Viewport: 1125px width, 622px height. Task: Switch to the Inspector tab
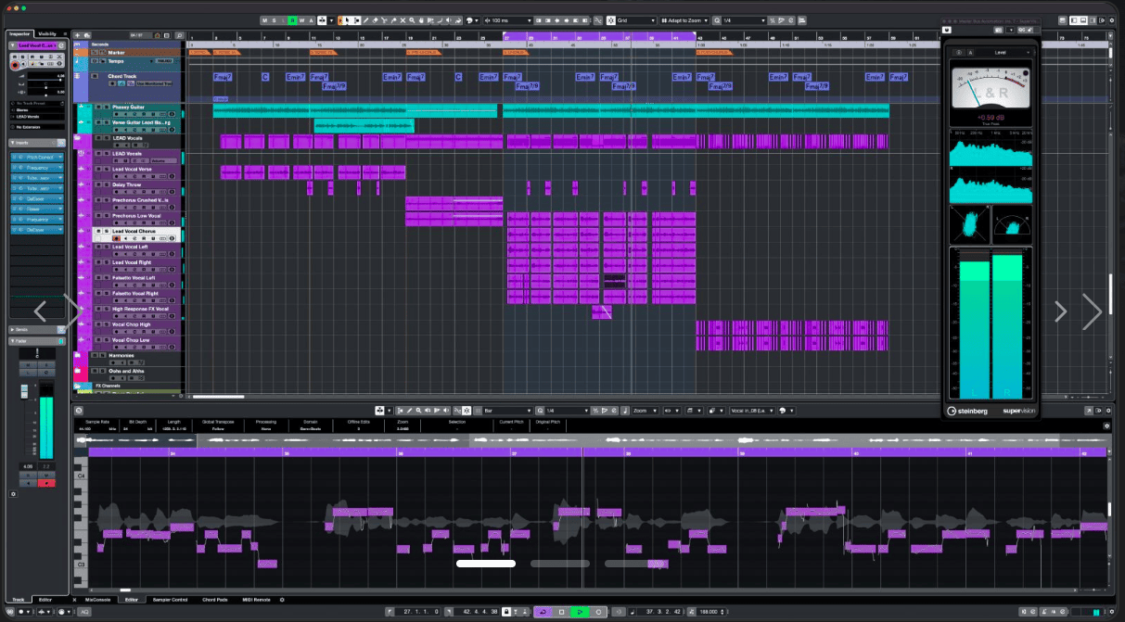point(20,33)
